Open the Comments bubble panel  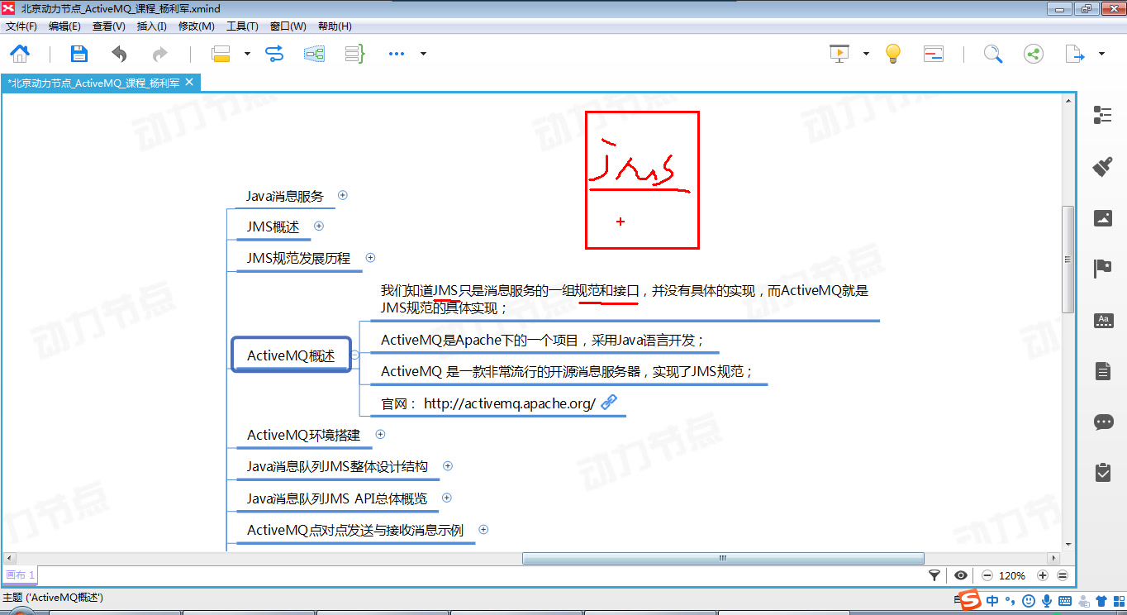click(1103, 422)
